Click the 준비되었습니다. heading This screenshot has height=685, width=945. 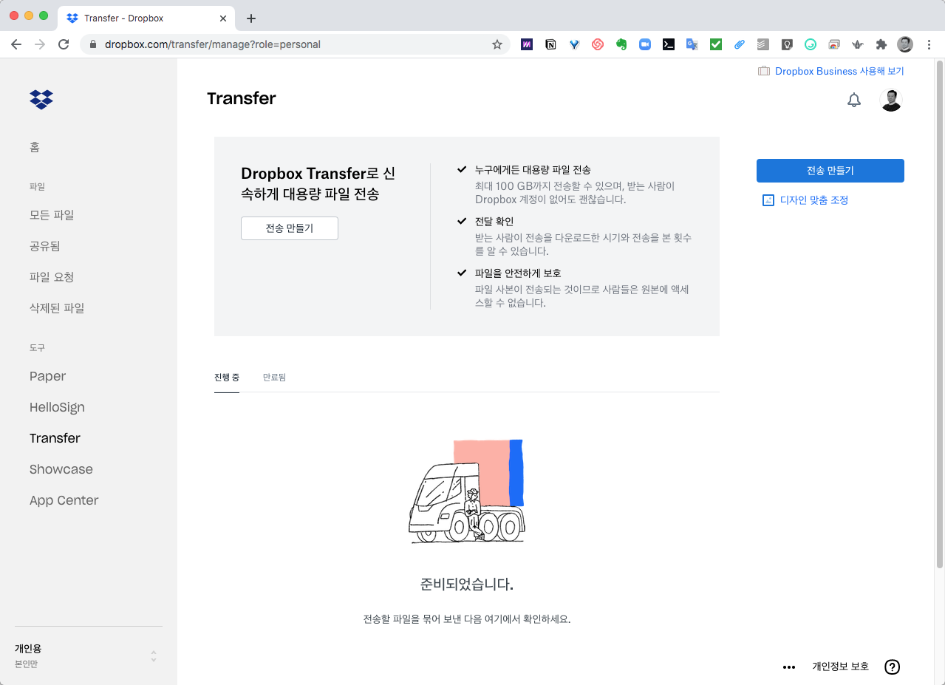pyautogui.click(x=467, y=584)
